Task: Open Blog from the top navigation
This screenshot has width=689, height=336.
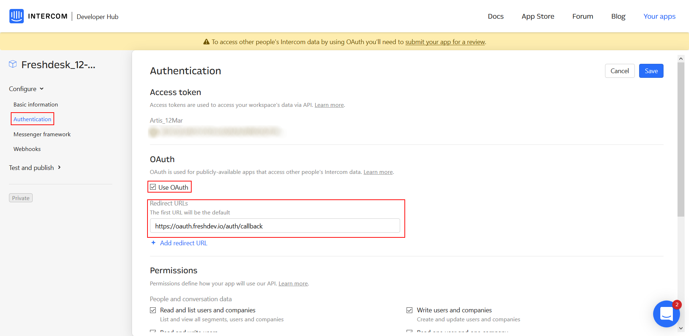Action: pyautogui.click(x=618, y=16)
